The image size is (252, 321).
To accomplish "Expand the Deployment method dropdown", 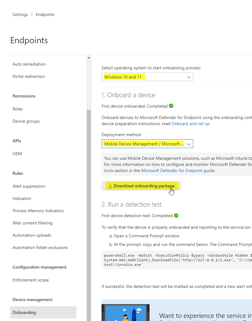I will 147,143.
